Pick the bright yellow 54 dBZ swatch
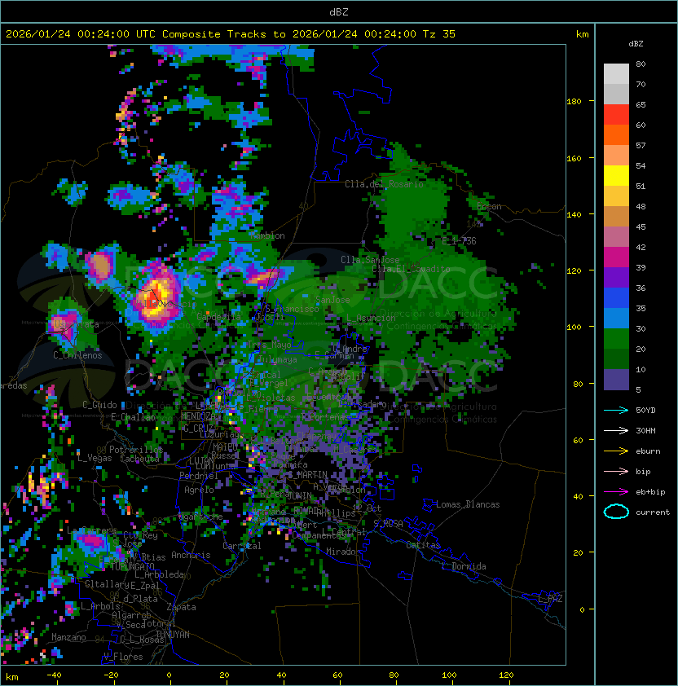678x686 pixels. click(x=616, y=175)
